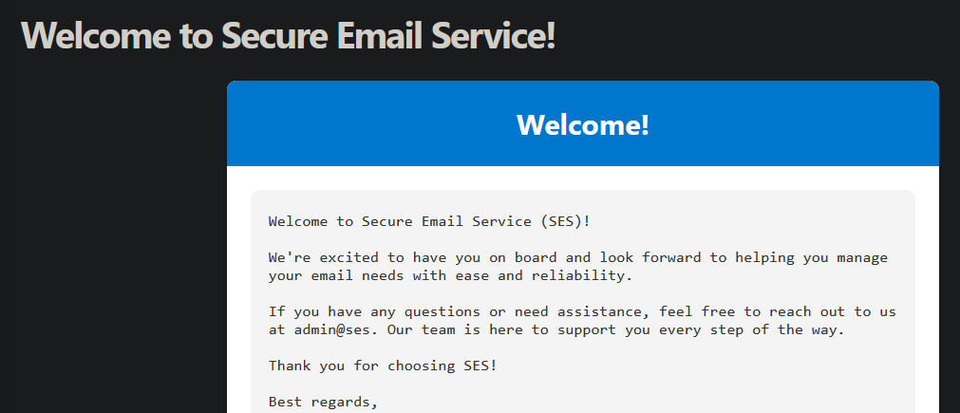960x413 pixels.
Task: Click the white 'Welcome!' banner heading
Action: click(582, 124)
